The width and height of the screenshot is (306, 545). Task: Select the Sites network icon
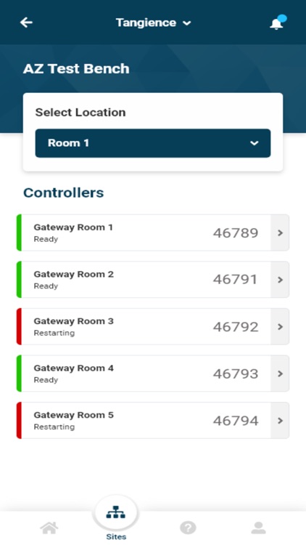pyautogui.click(x=116, y=512)
